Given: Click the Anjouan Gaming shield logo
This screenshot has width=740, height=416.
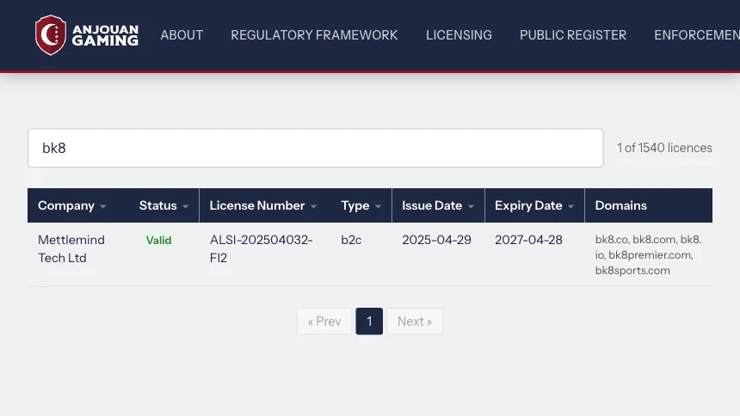Looking at the screenshot, I should [51, 35].
